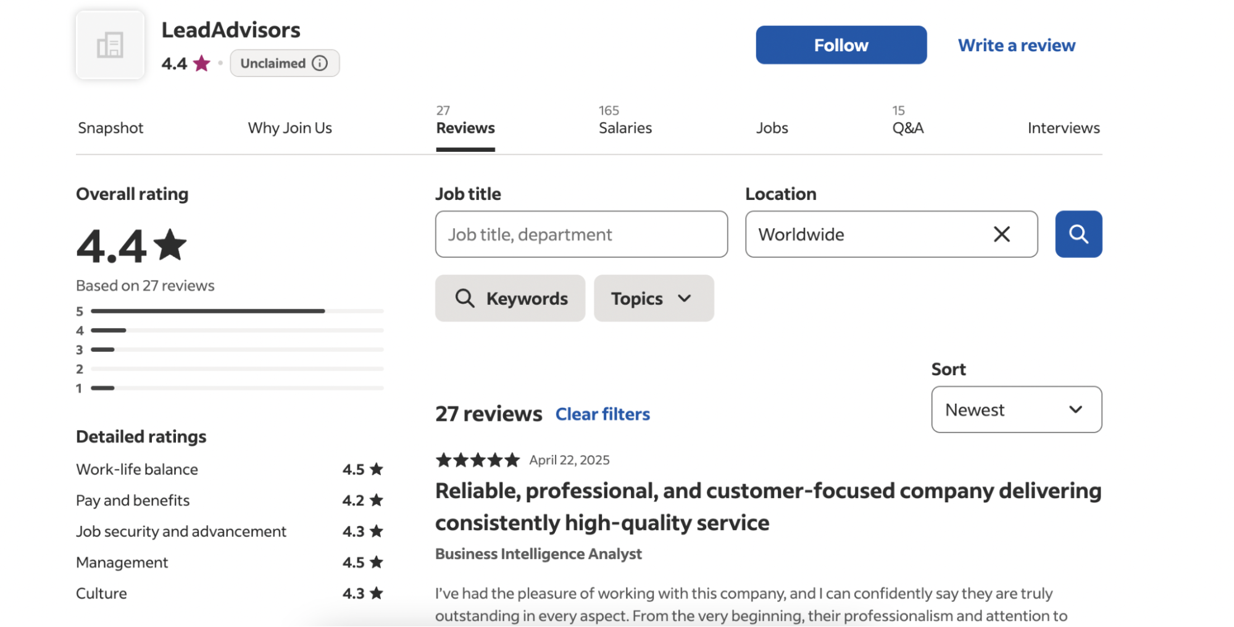
Task: View the Q&A tab
Action: click(x=907, y=128)
